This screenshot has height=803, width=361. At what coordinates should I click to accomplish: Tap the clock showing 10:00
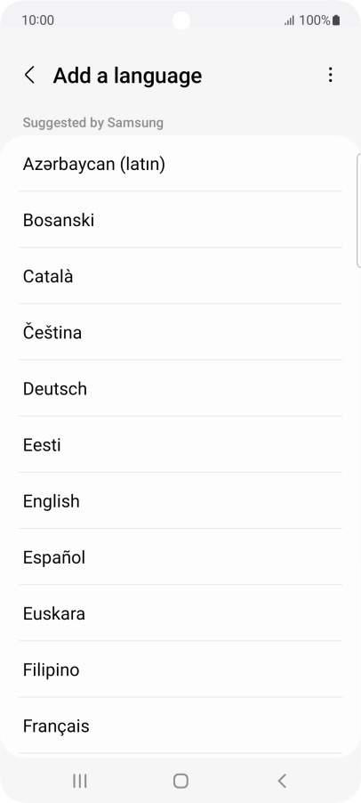[38, 20]
